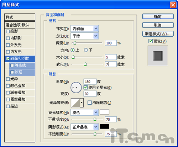Click the 确定 OK button

pos(158,16)
